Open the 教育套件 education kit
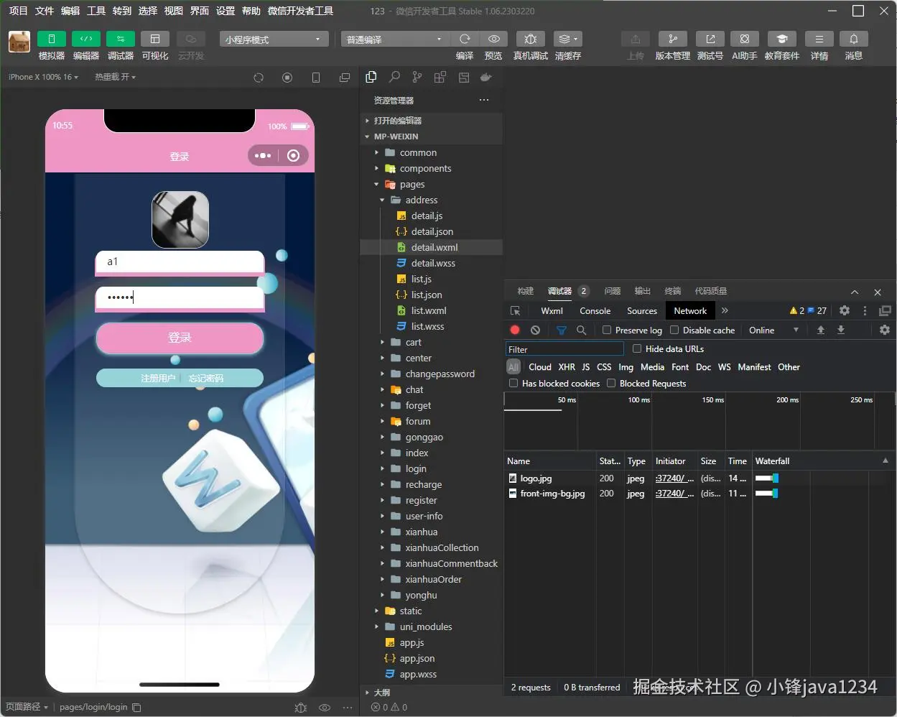Viewport: 897px width, 717px height. coord(782,39)
